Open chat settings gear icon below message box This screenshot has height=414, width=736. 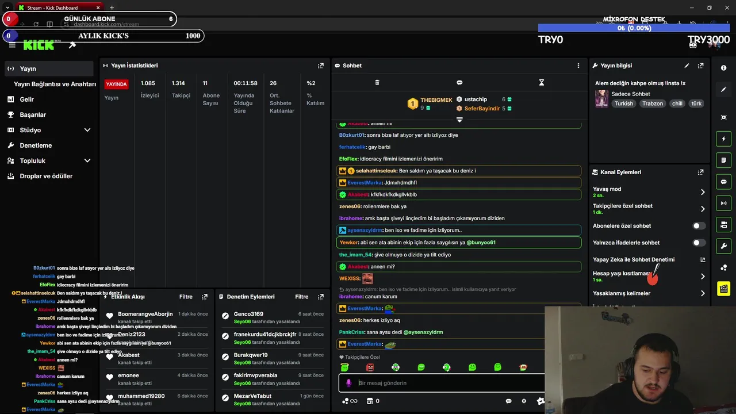click(x=524, y=401)
